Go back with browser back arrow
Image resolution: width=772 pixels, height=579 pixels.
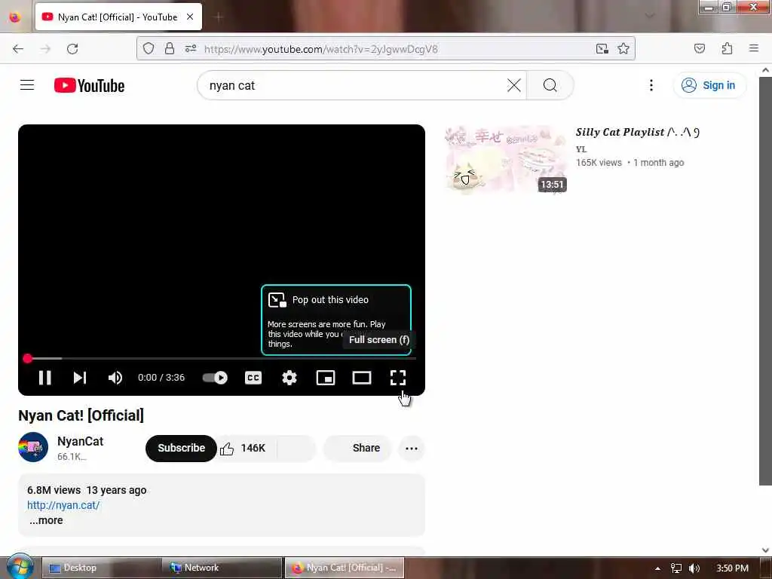tap(18, 49)
